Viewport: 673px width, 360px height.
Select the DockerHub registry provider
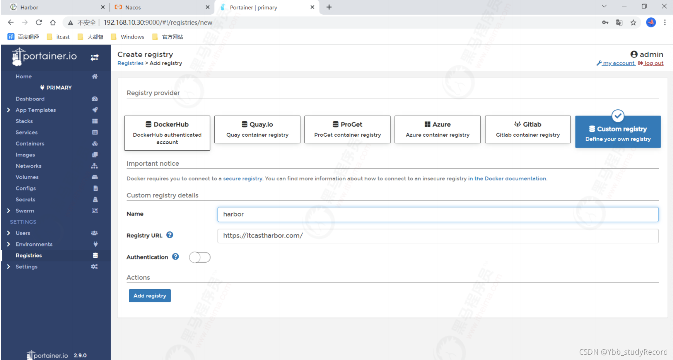[167, 133]
